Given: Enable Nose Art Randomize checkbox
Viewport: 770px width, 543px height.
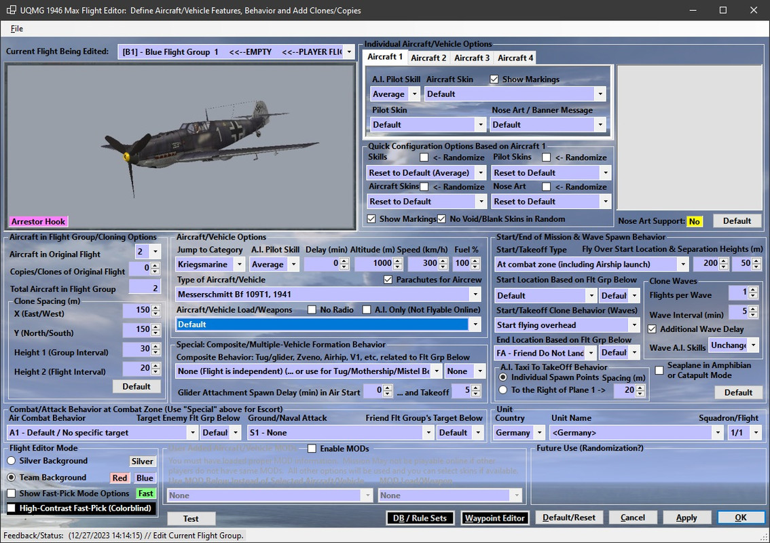Looking at the screenshot, I should 546,187.
